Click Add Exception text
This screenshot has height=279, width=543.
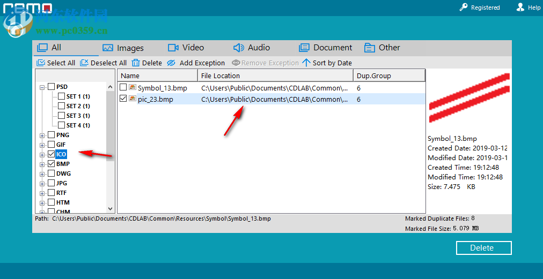tap(202, 63)
